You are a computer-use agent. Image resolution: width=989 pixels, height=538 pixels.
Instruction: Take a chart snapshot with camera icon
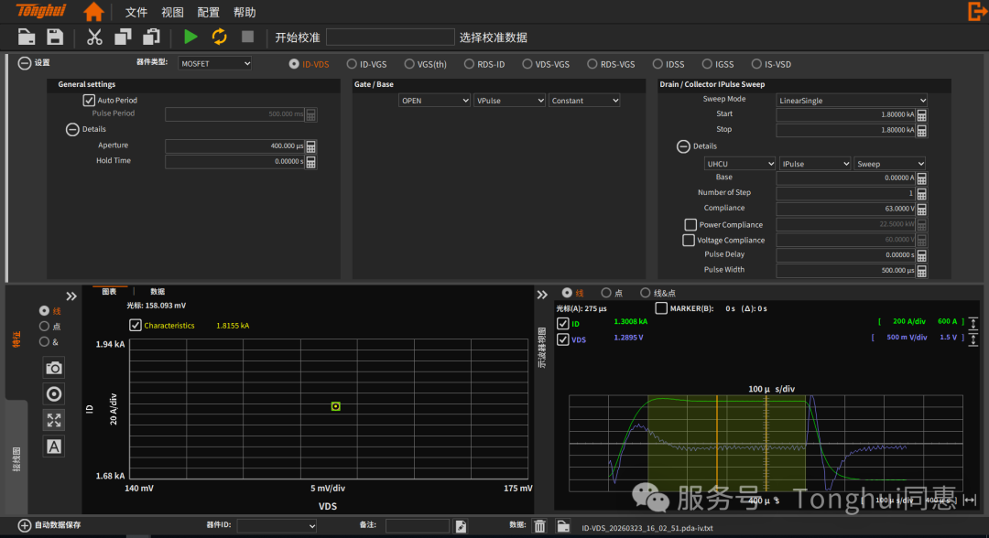(x=54, y=367)
